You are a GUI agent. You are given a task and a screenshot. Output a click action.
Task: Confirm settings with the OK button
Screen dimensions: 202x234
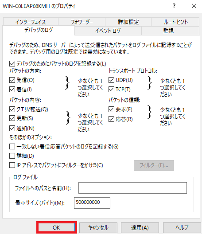pos(56,228)
